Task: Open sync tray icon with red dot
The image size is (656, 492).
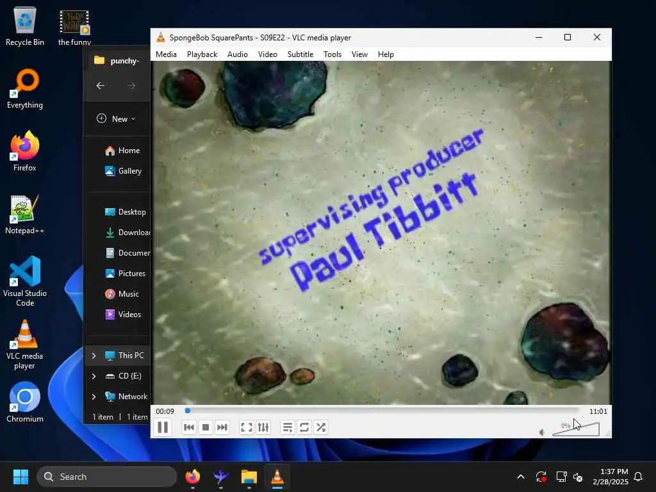Action: 541,477
